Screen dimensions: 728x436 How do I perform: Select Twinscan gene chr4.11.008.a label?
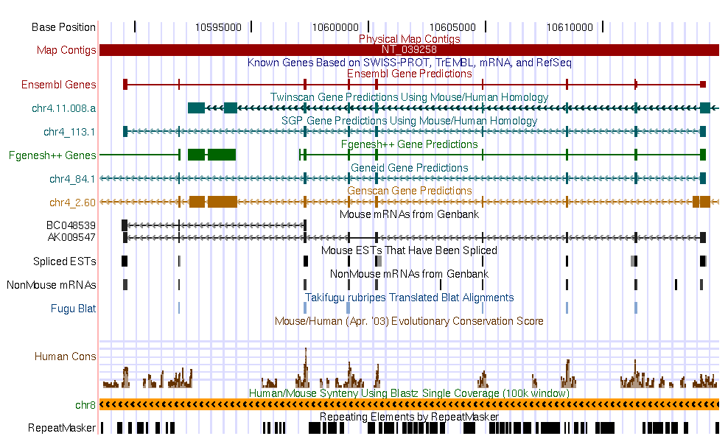(x=64, y=108)
